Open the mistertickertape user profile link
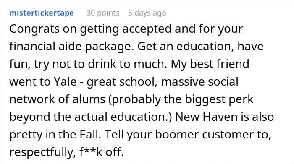Screen dimensions: 294x164 click(x=42, y=13)
